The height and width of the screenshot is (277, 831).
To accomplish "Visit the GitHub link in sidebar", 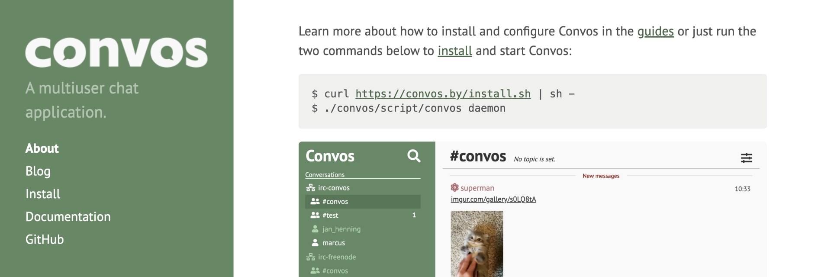I will 45,239.
